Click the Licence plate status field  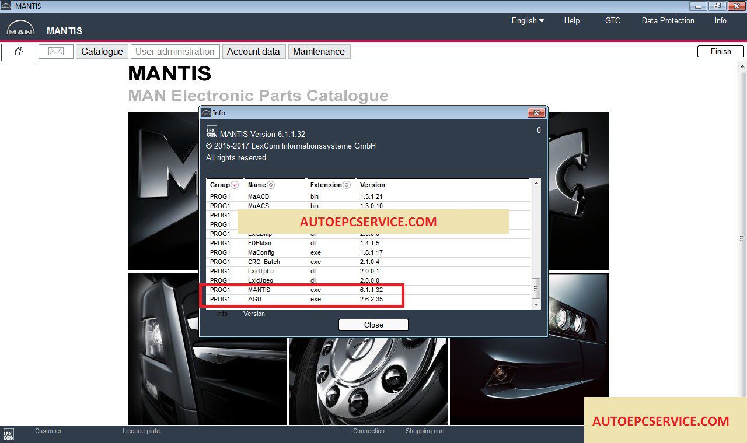[141, 431]
